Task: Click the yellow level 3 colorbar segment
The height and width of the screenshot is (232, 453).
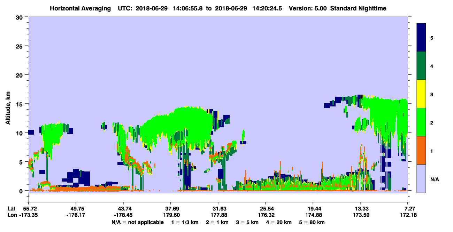Action: (x=422, y=94)
